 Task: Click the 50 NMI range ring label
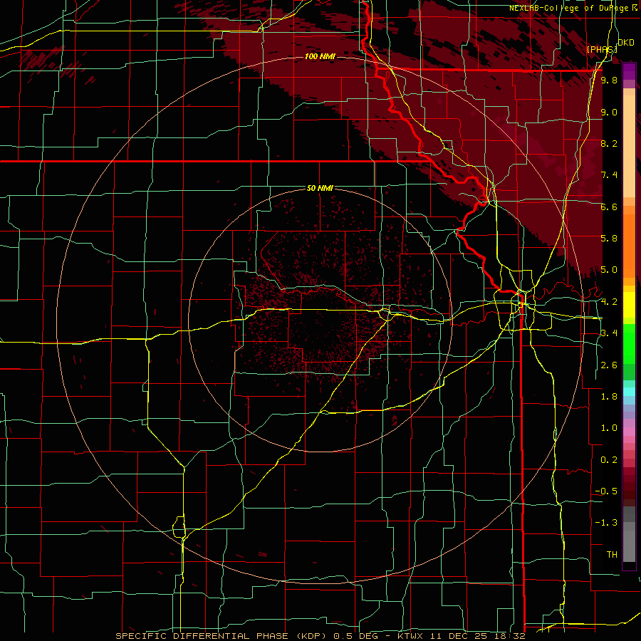pyautogui.click(x=320, y=188)
